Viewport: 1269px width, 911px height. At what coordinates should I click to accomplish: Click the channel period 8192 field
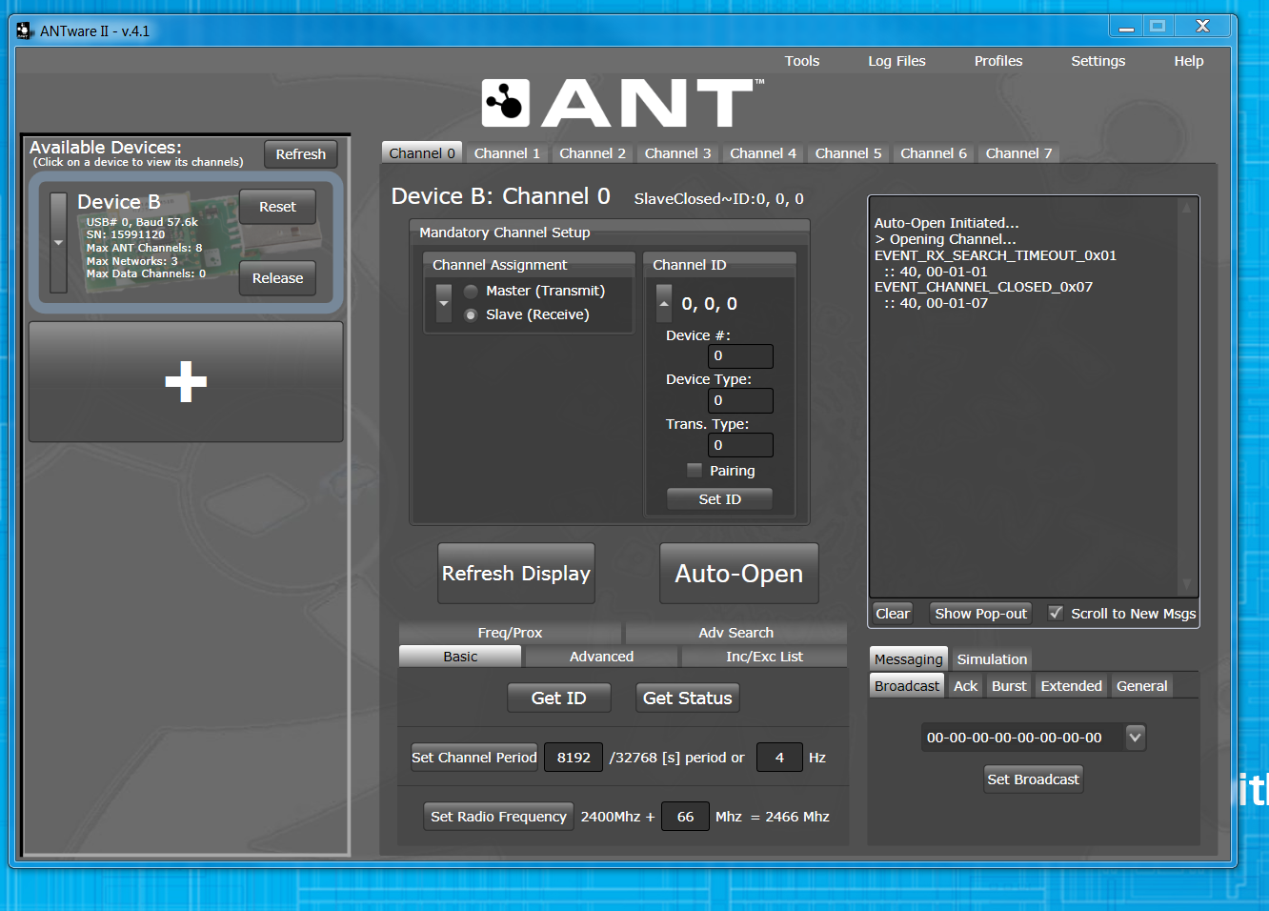point(574,758)
